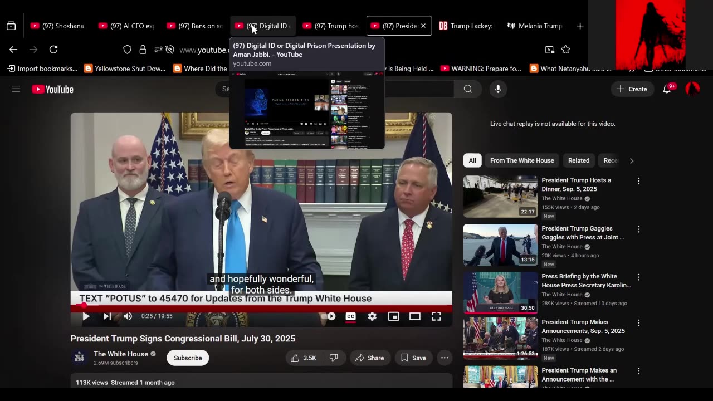Select the All filter chip

pyautogui.click(x=472, y=160)
